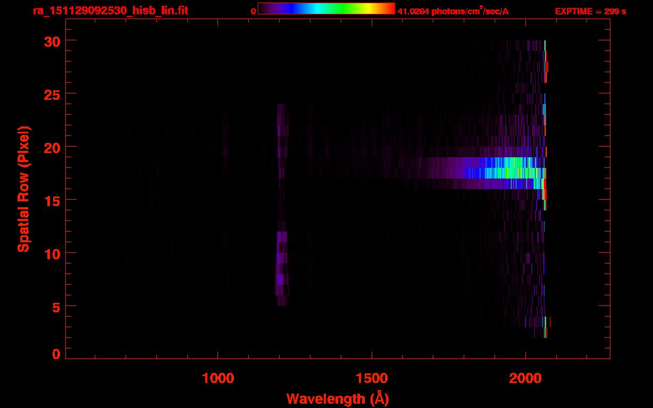The image size is (653, 408).
Task: Click the 41.0264 photons/cm²/sec/A label
Action: (x=453, y=11)
